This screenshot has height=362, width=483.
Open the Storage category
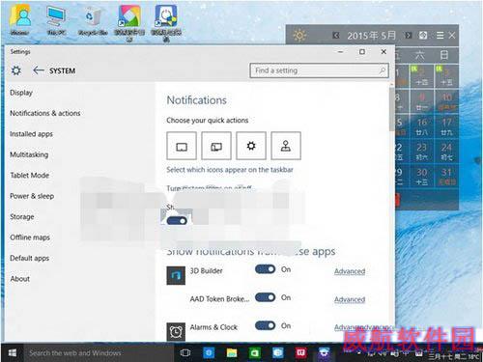click(x=22, y=216)
